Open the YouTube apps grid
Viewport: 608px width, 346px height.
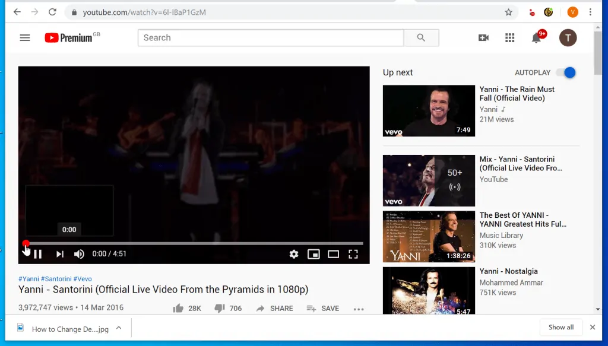[509, 37]
